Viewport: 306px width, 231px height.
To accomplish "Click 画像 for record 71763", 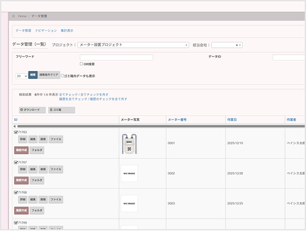I will click(43, 139).
